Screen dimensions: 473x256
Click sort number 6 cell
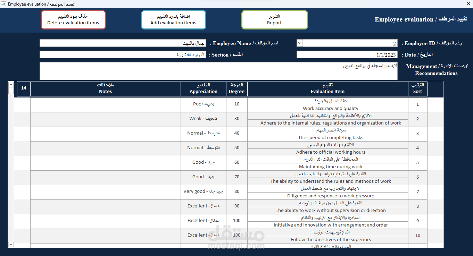click(x=418, y=177)
